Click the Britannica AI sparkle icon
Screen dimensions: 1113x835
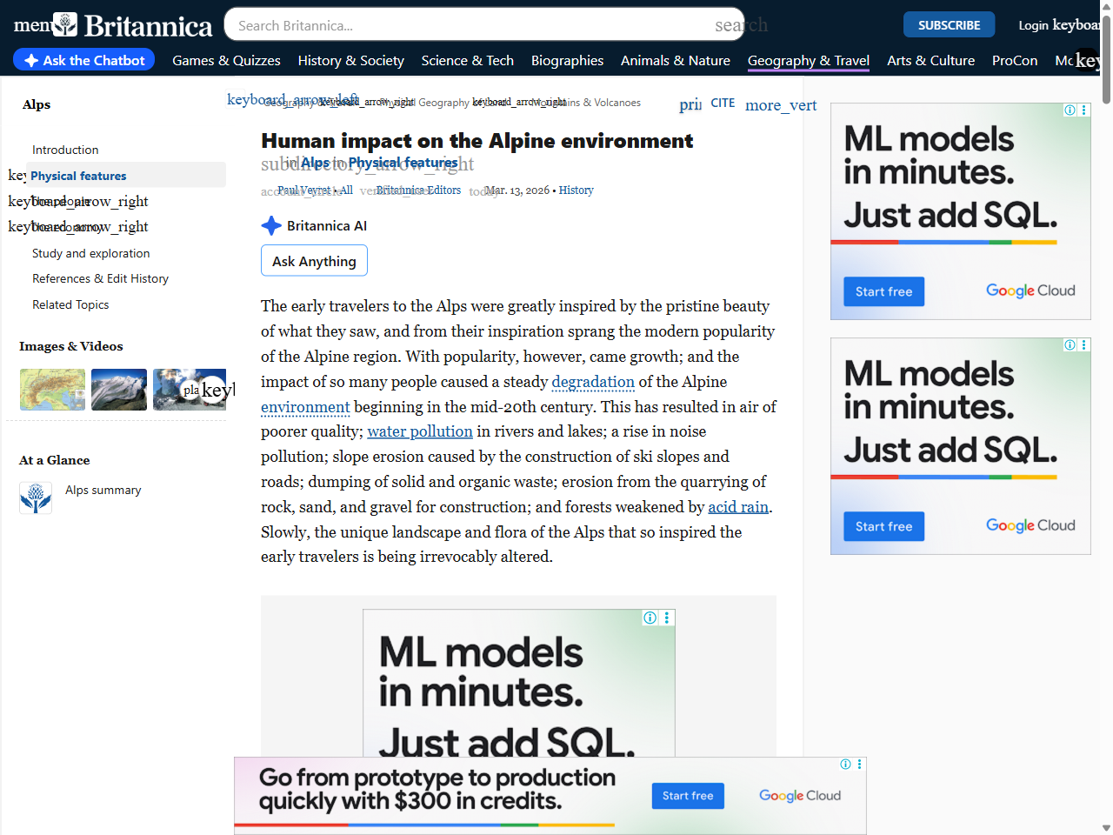pos(271,226)
